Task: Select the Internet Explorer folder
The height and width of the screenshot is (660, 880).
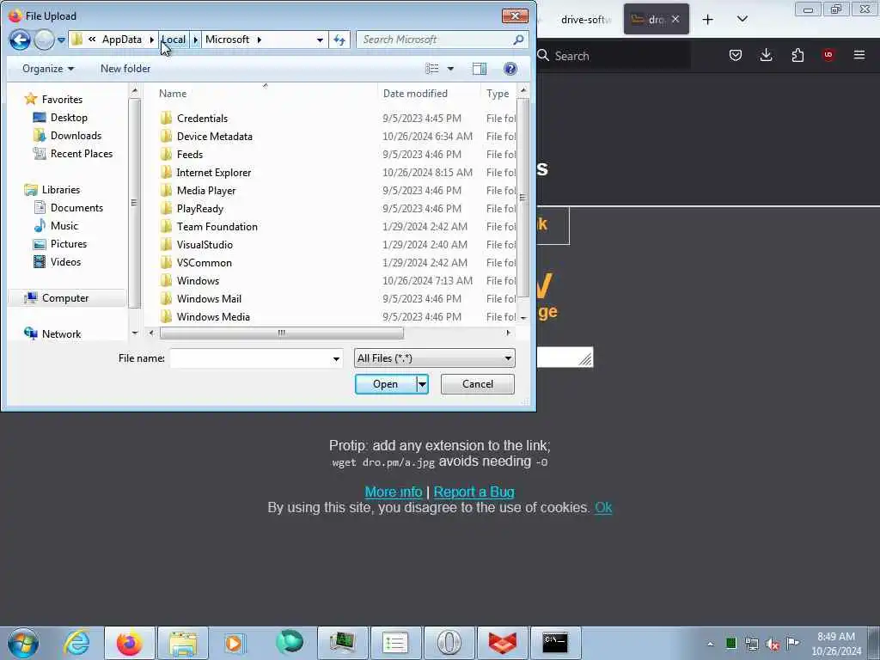Action: (214, 172)
